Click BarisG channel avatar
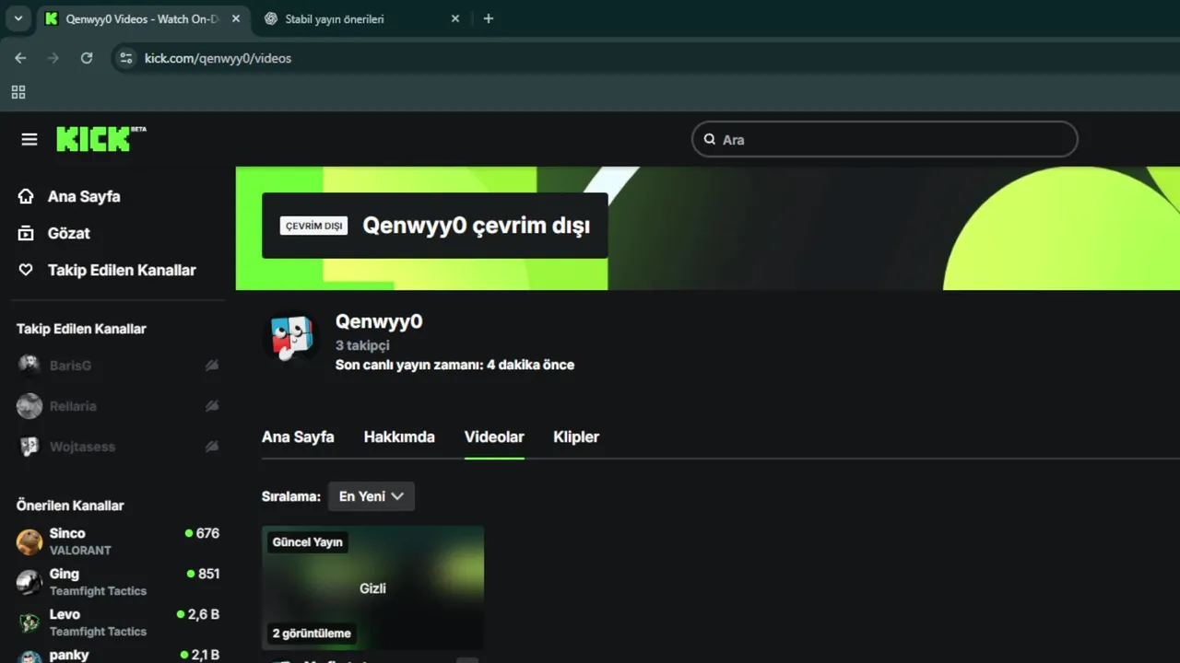 click(x=29, y=366)
